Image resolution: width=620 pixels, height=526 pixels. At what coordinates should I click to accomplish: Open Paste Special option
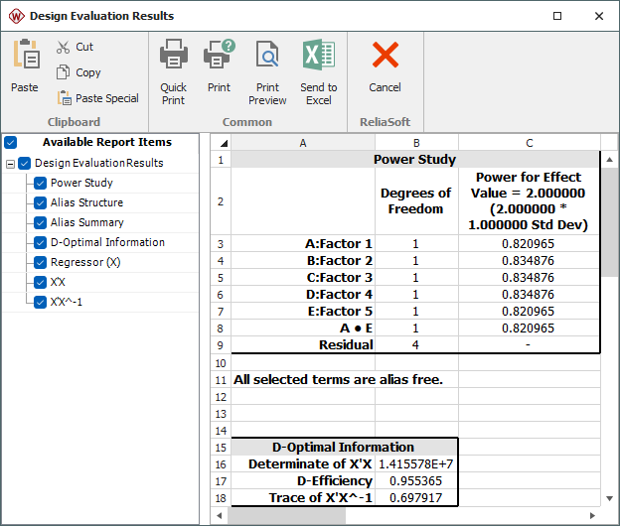coord(97,98)
